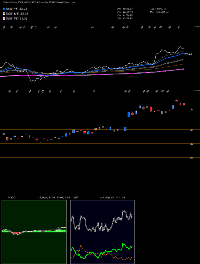The height and width of the screenshot is (264, 200).
Task: Click the '<Lows' label at right of the candle chart
Action: point(196,90)
